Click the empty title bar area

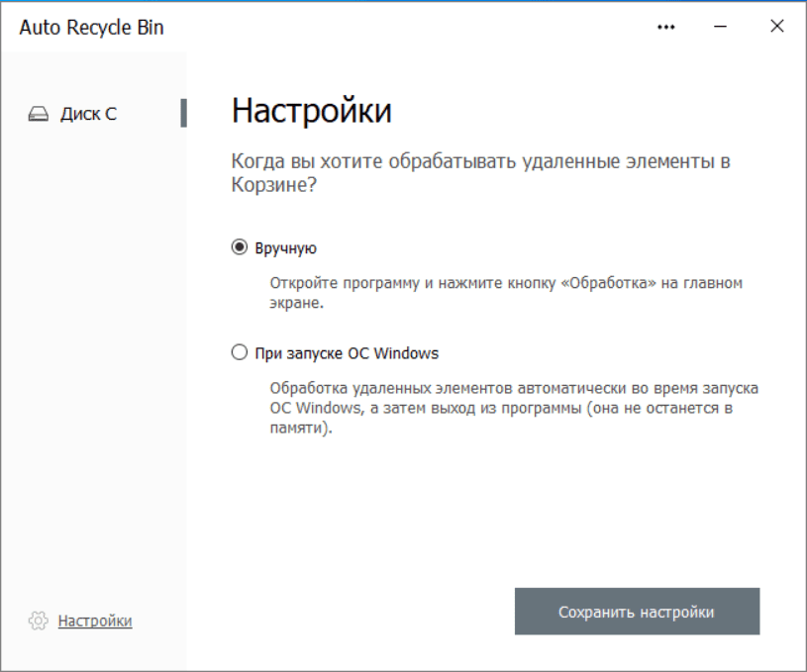pyautogui.click(x=396, y=27)
